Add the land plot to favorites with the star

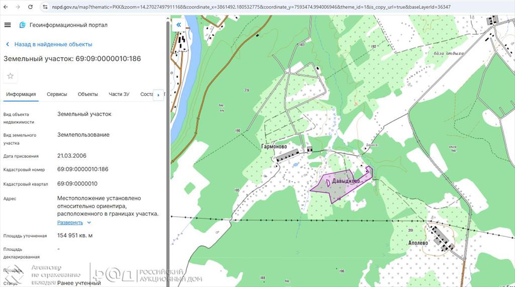click(10, 76)
